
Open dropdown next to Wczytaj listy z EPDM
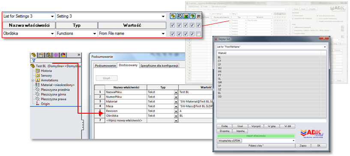293,141
